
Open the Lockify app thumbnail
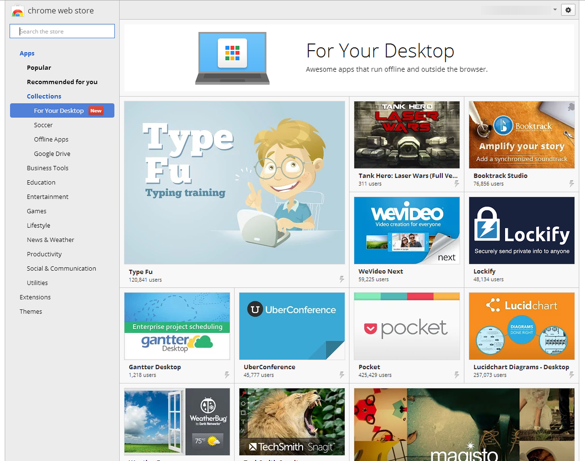click(x=521, y=230)
